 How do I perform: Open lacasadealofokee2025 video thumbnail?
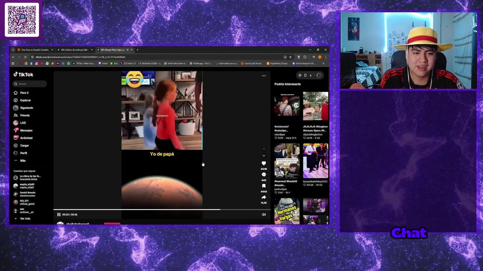click(315, 161)
